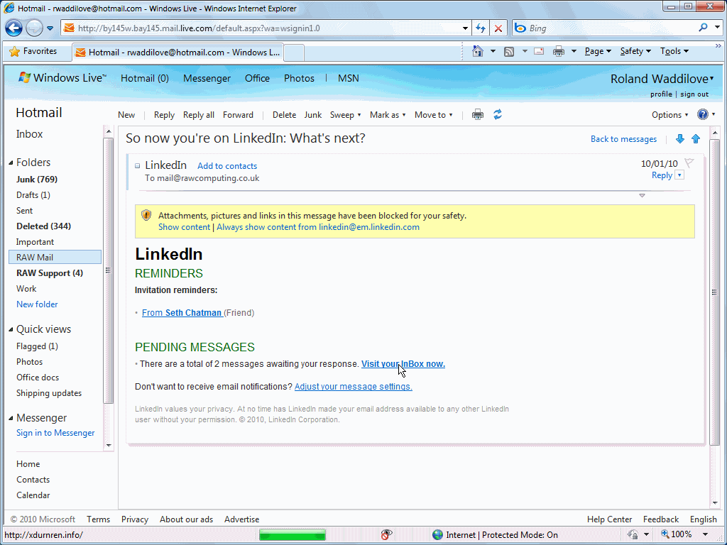This screenshot has height=545, width=727.
Task: Expand the Sweep dropdown menu
Action: pos(346,115)
